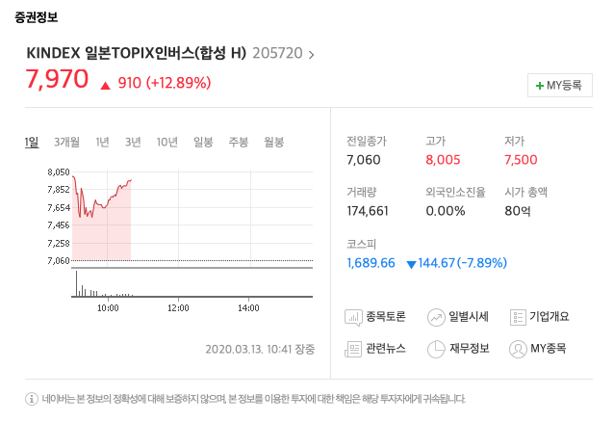Open the 관련뉴스 news icon
614x423 pixels.
pyautogui.click(x=353, y=348)
